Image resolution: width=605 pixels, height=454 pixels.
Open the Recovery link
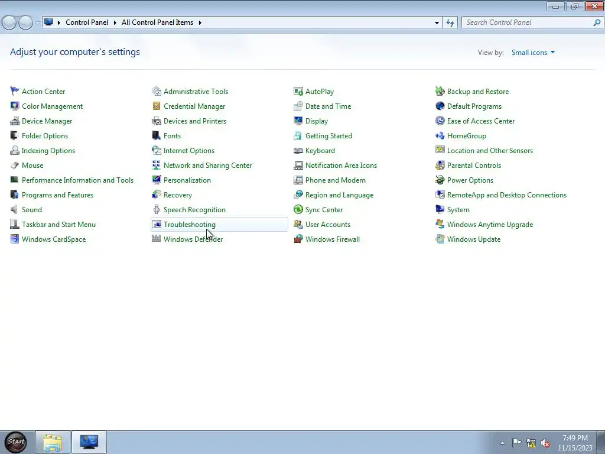coord(177,195)
